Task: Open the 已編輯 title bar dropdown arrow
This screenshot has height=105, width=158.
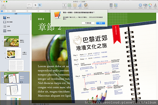Action: click(86, 2)
